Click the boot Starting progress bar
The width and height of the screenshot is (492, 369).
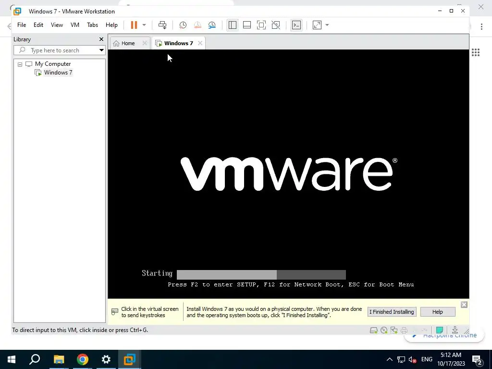click(x=261, y=274)
